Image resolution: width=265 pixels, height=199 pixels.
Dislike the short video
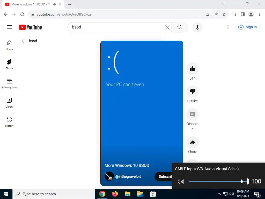coord(193,91)
